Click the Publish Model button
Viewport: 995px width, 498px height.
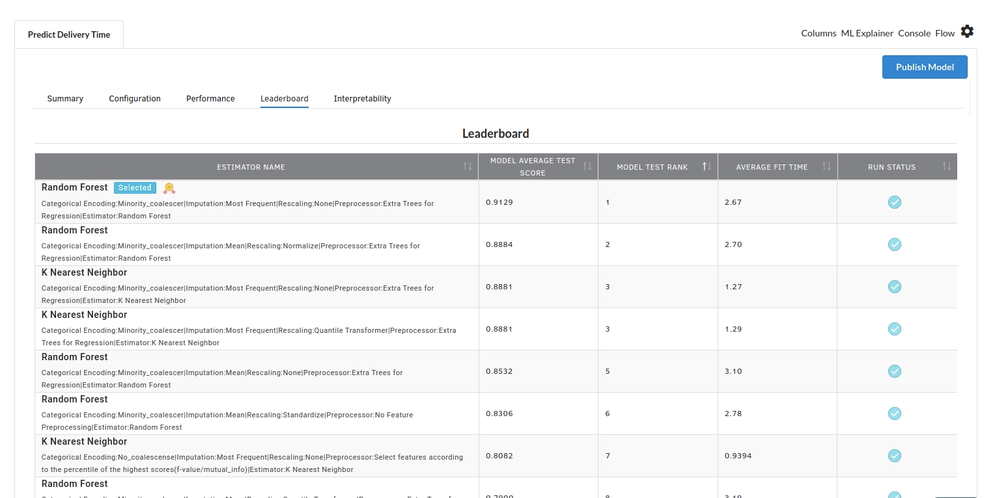pos(925,67)
